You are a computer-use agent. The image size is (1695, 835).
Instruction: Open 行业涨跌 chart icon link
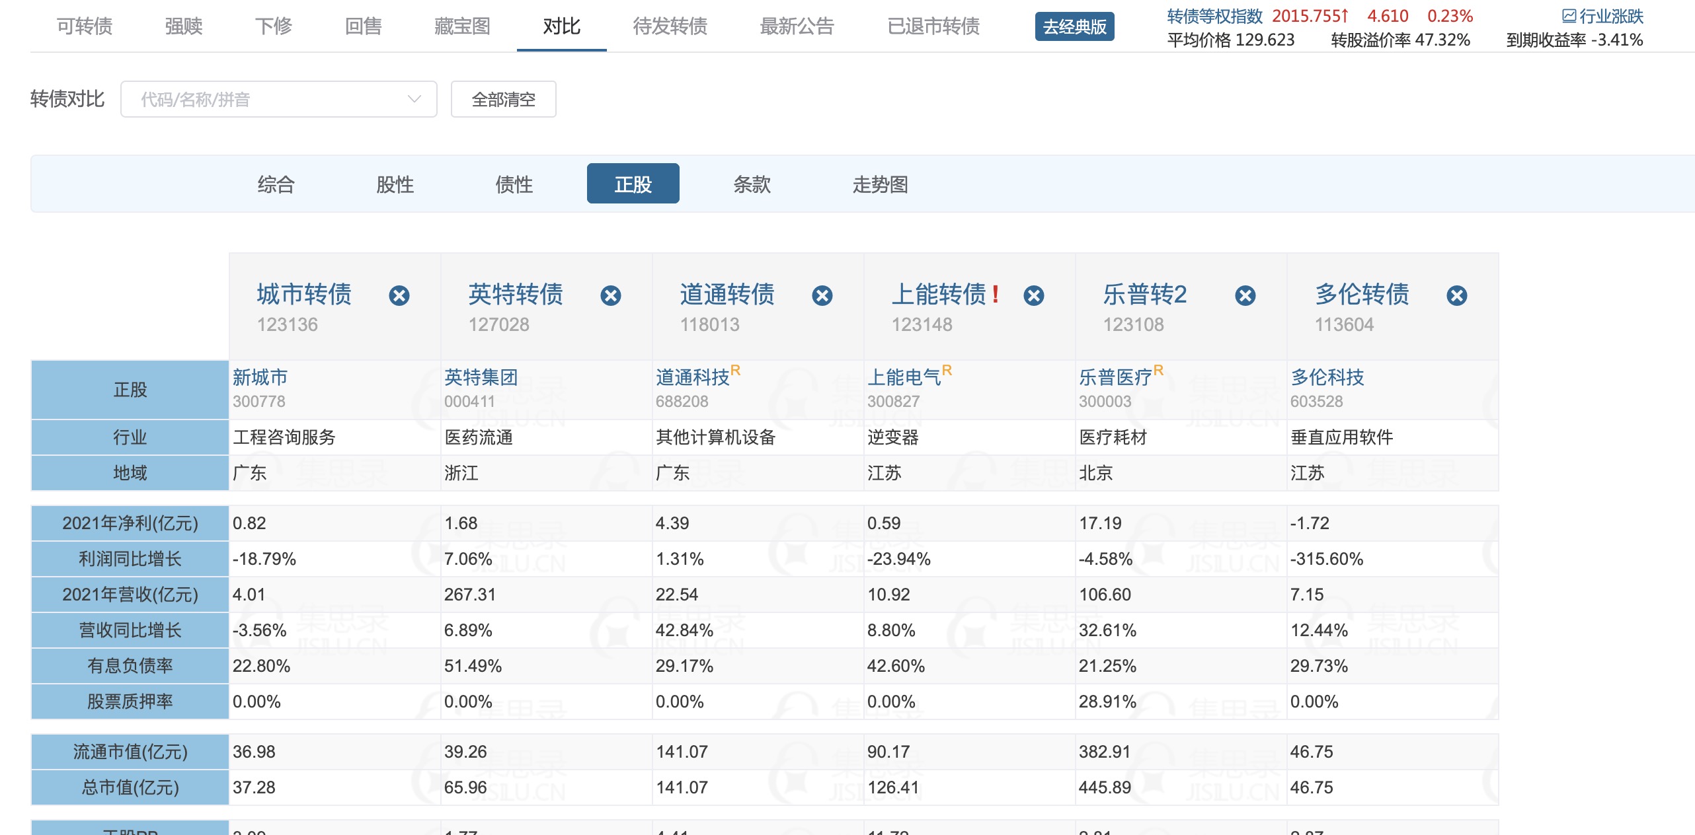click(x=1602, y=16)
